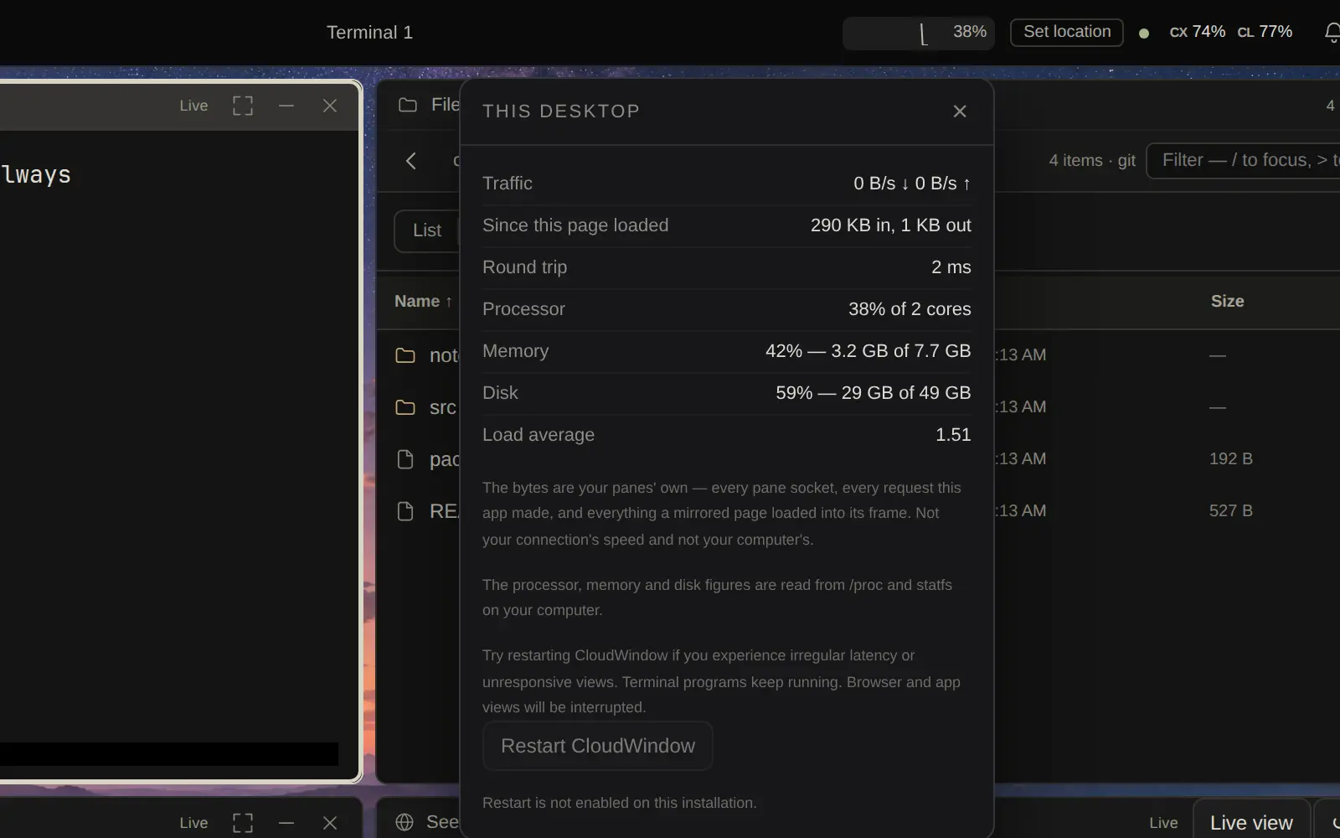The image size is (1340, 838).
Task: Close the bottom-left pane
Action: [x=330, y=823]
